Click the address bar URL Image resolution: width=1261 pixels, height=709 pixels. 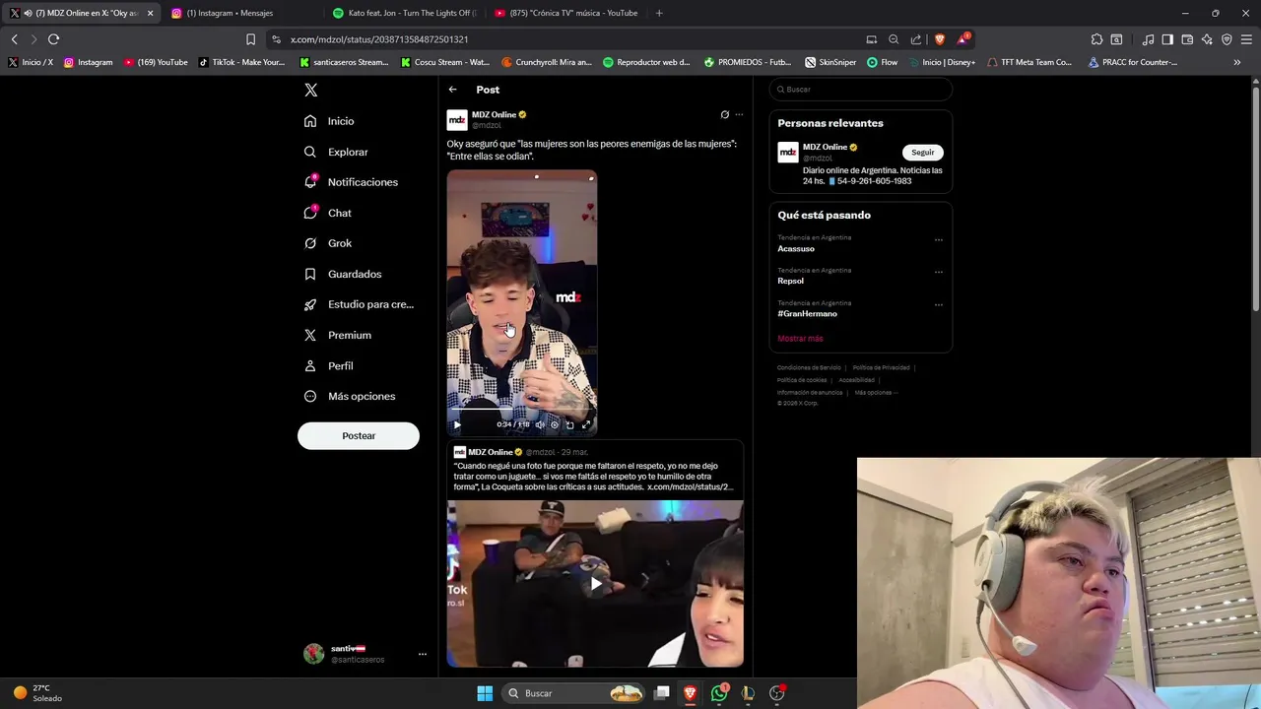coord(379,39)
